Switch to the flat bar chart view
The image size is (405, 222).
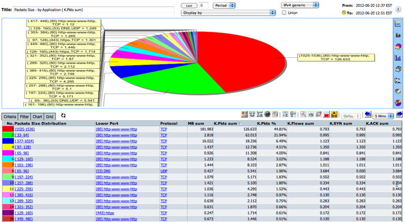point(398,58)
